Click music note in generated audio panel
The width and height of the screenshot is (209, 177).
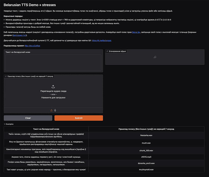[155, 57]
